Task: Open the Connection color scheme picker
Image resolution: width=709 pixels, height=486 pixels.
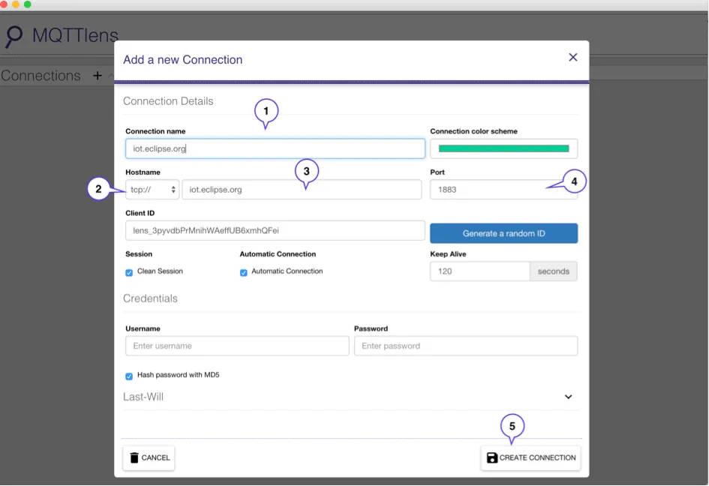Action: [503, 148]
